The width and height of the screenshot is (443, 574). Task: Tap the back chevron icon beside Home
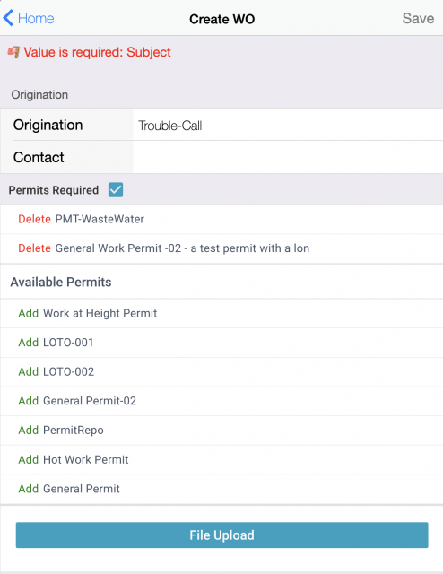point(8,18)
